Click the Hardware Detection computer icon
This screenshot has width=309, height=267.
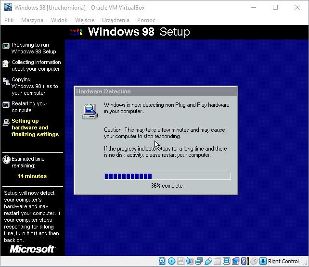pos(90,111)
